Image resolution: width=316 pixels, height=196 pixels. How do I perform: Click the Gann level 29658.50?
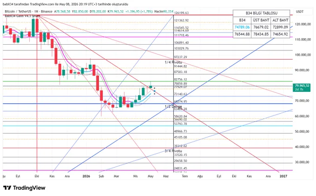pos(181,161)
